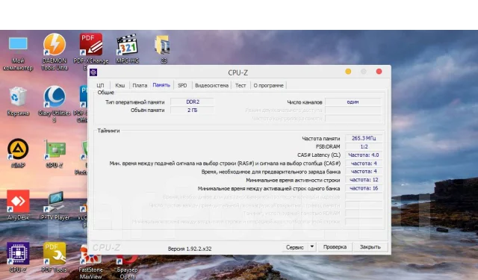Launch FastStone MaxView shortcut

[x=90, y=261]
